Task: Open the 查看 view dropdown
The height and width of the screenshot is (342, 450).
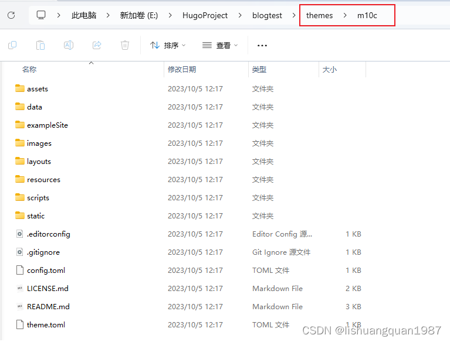Action: [x=220, y=45]
